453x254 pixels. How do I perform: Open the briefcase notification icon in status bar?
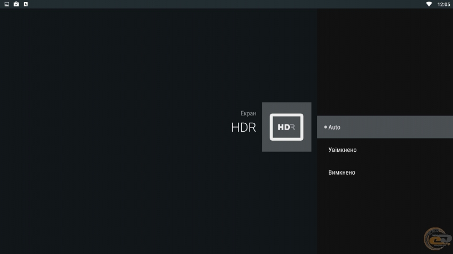[16, 4]
